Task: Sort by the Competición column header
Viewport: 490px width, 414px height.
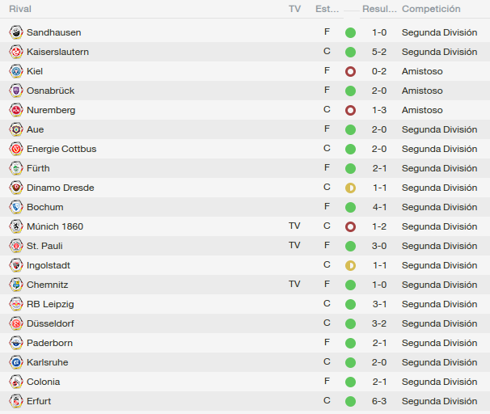Action: coord(431,9)
